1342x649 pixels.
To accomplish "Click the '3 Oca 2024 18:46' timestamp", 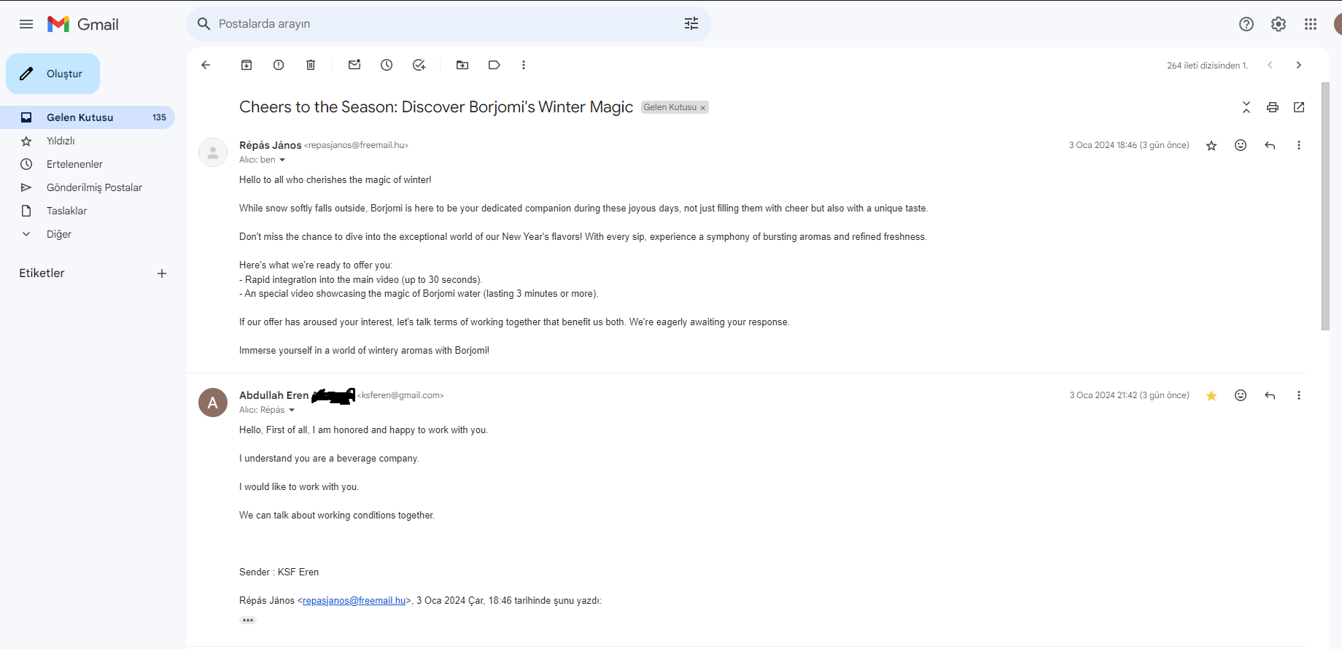I will [x=1129, y=145].
